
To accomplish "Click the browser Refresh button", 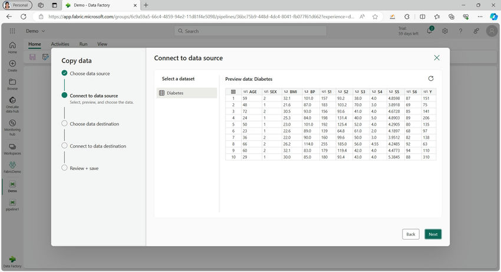I will (x=24, y=17).
